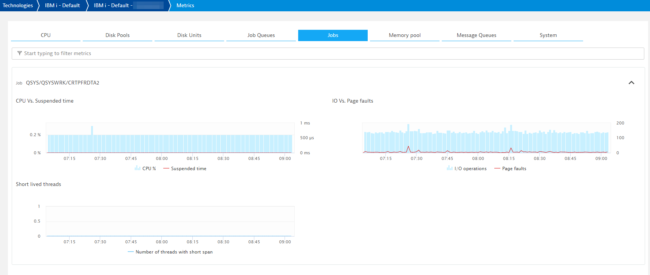Click the 200 axis label on IO chart

coord(620,123)
